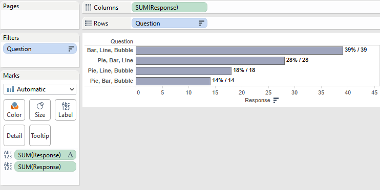Open the SUM(Response) pill in Columns

pos(170,8)
